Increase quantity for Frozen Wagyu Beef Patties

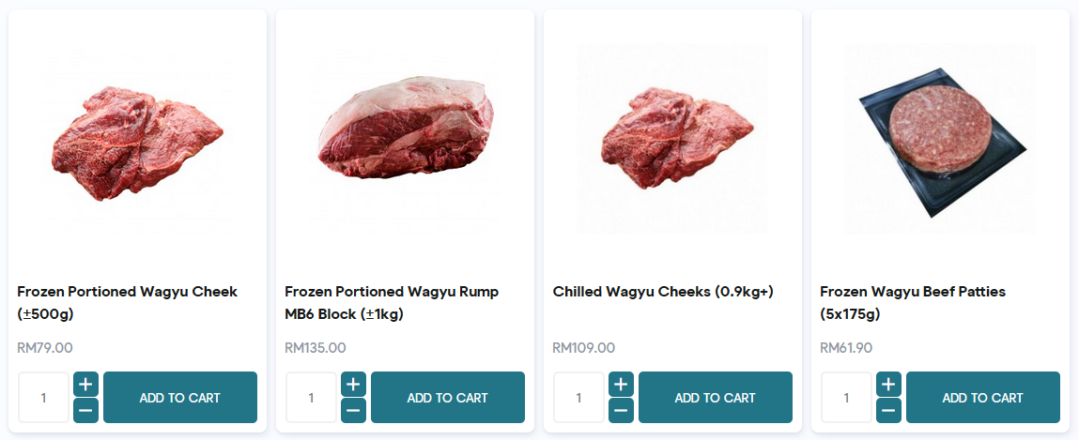(888, 384)
